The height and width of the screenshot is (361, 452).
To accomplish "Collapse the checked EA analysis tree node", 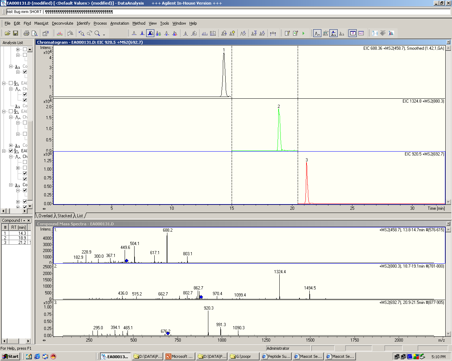I will pos(4,151).
